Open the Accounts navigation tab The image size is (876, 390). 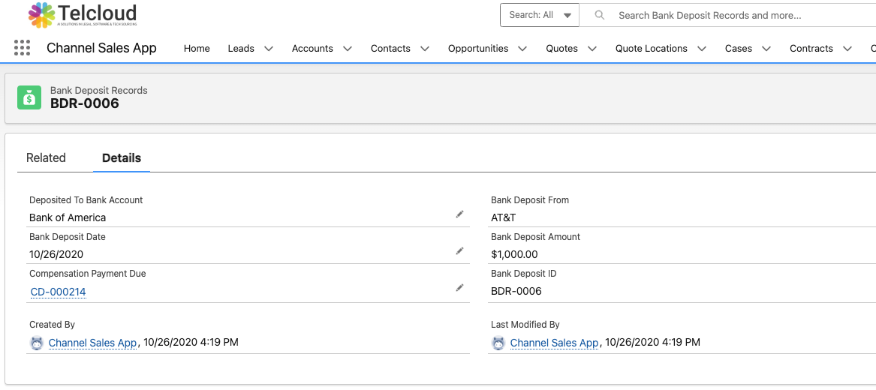[x=312, y=49]
